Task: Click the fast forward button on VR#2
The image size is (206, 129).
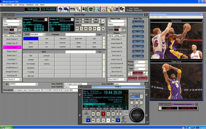Action: click(x=114, y=120)
